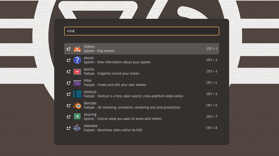The width and height of the screenshot is (279, 156).
Task: Click the launch indicator icon beside Kdenlive
Action: [69, 128]
